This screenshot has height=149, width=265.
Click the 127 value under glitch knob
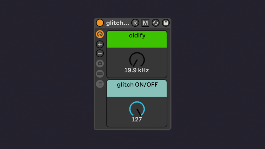click(x=137, y=119)
